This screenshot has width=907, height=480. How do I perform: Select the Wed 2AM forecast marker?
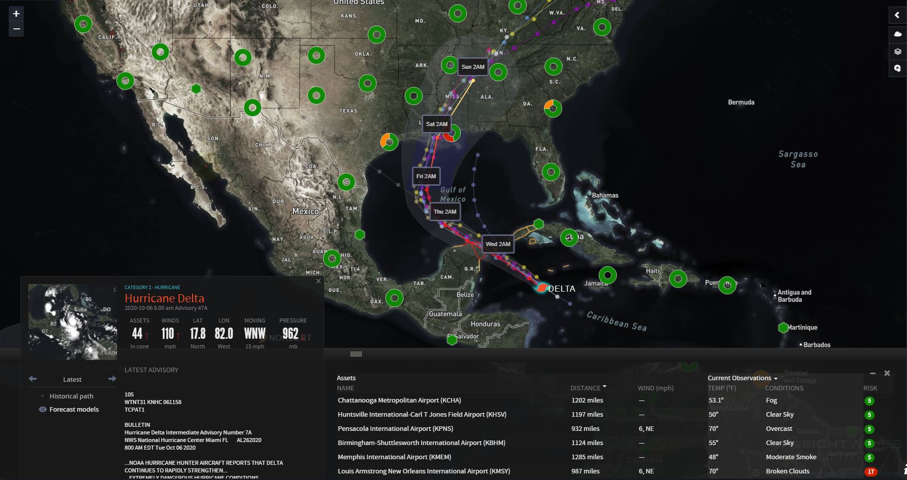point(498,244)
